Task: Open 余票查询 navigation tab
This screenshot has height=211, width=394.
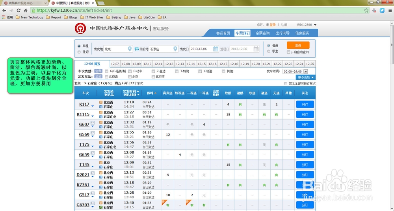Action: tap(262, 33)
